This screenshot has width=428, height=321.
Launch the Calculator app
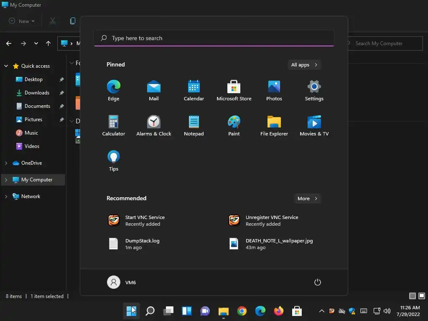click(114, 125)
